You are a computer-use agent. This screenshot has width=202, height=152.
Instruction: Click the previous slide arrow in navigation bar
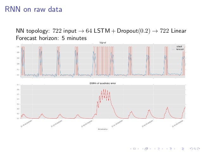[x=131, y=149]
